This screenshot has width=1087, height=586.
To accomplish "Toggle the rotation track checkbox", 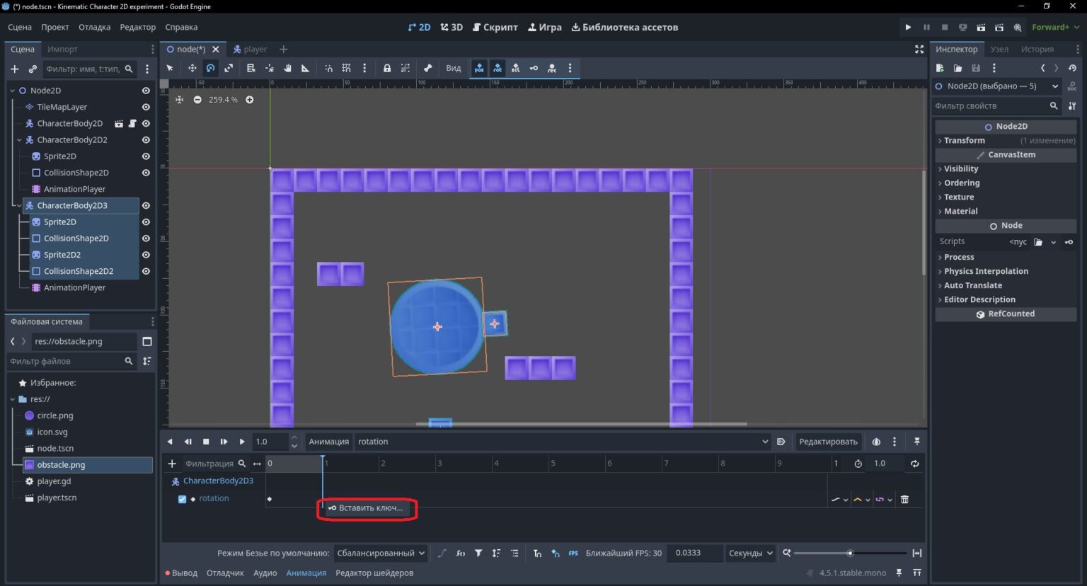I will tap(182, 499).
